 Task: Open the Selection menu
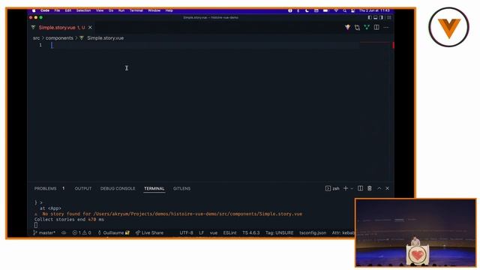point(83,10)
